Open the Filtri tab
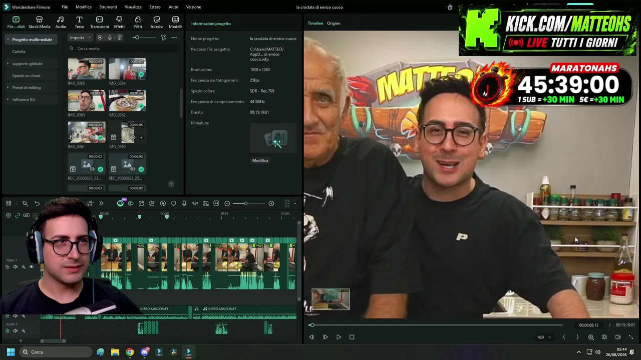 point(138,22)
